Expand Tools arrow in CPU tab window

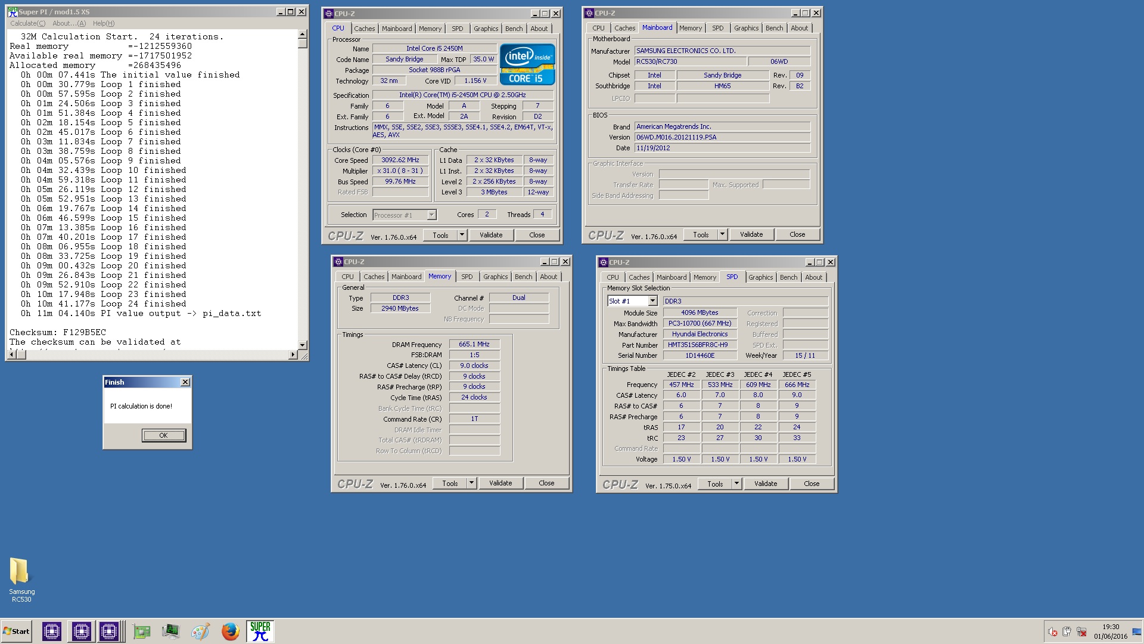(462, 235)
